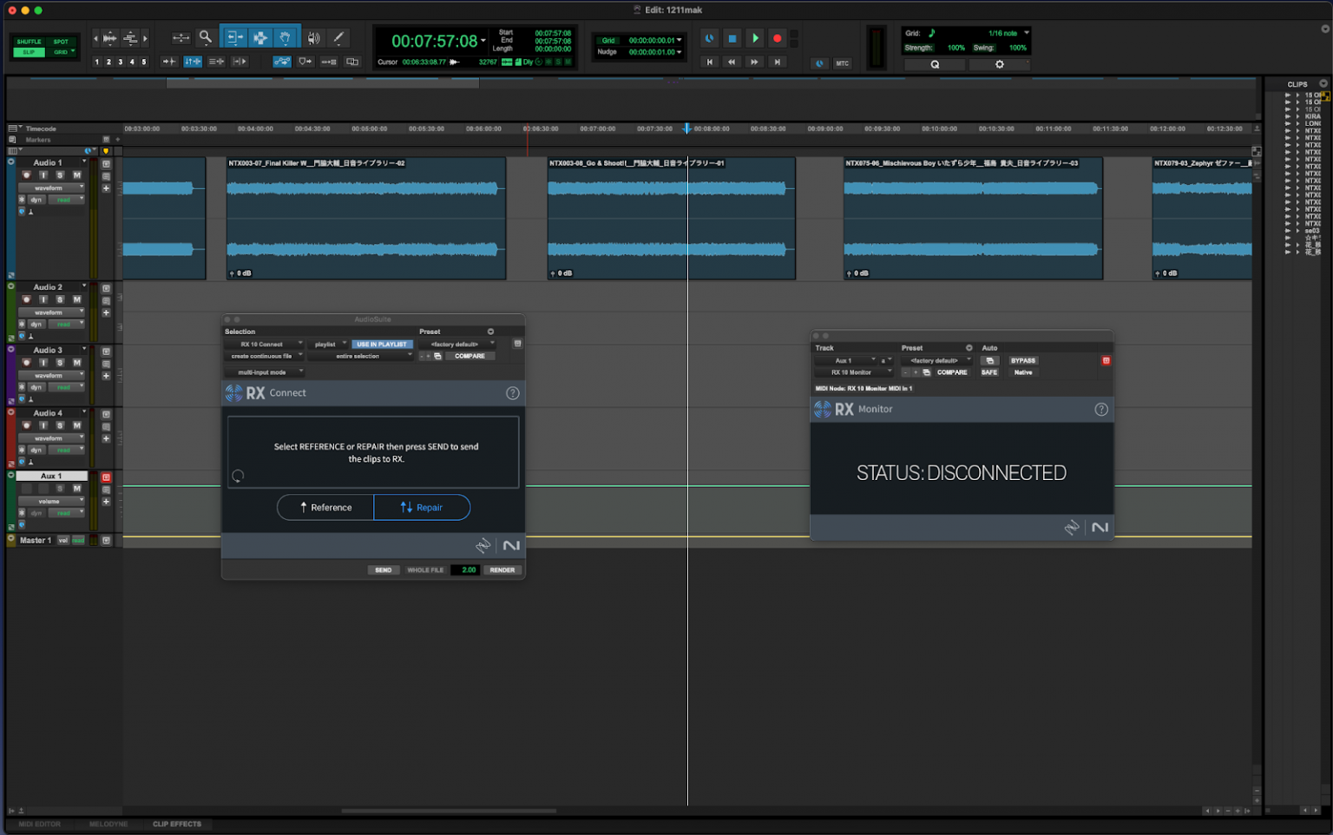
Task: Activate the Grabber hand tool
Action: [x=285, y=37]
